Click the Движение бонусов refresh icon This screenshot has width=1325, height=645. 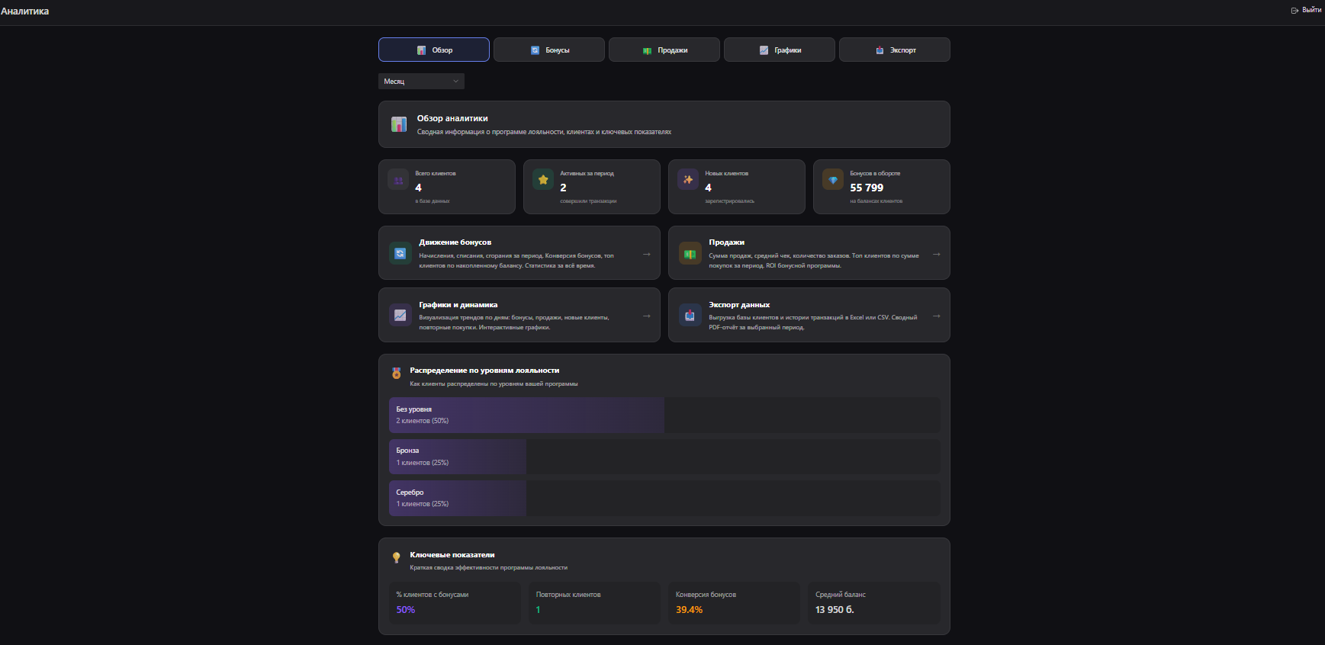[x=400, y=253]
